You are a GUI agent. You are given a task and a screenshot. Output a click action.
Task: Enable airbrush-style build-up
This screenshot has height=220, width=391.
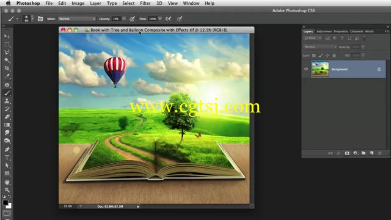tap(169, 19)
